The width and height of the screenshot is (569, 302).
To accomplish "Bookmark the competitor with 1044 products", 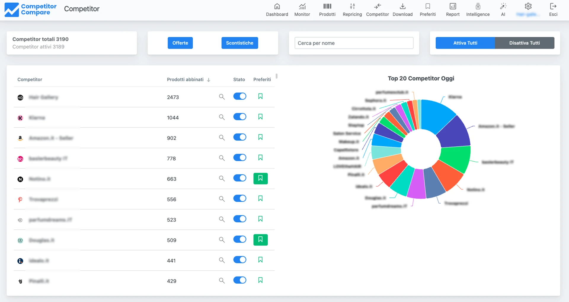I will click(x=260, y=117).
